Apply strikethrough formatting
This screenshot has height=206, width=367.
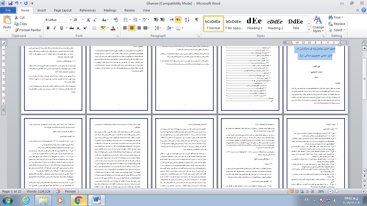point(71,28)
